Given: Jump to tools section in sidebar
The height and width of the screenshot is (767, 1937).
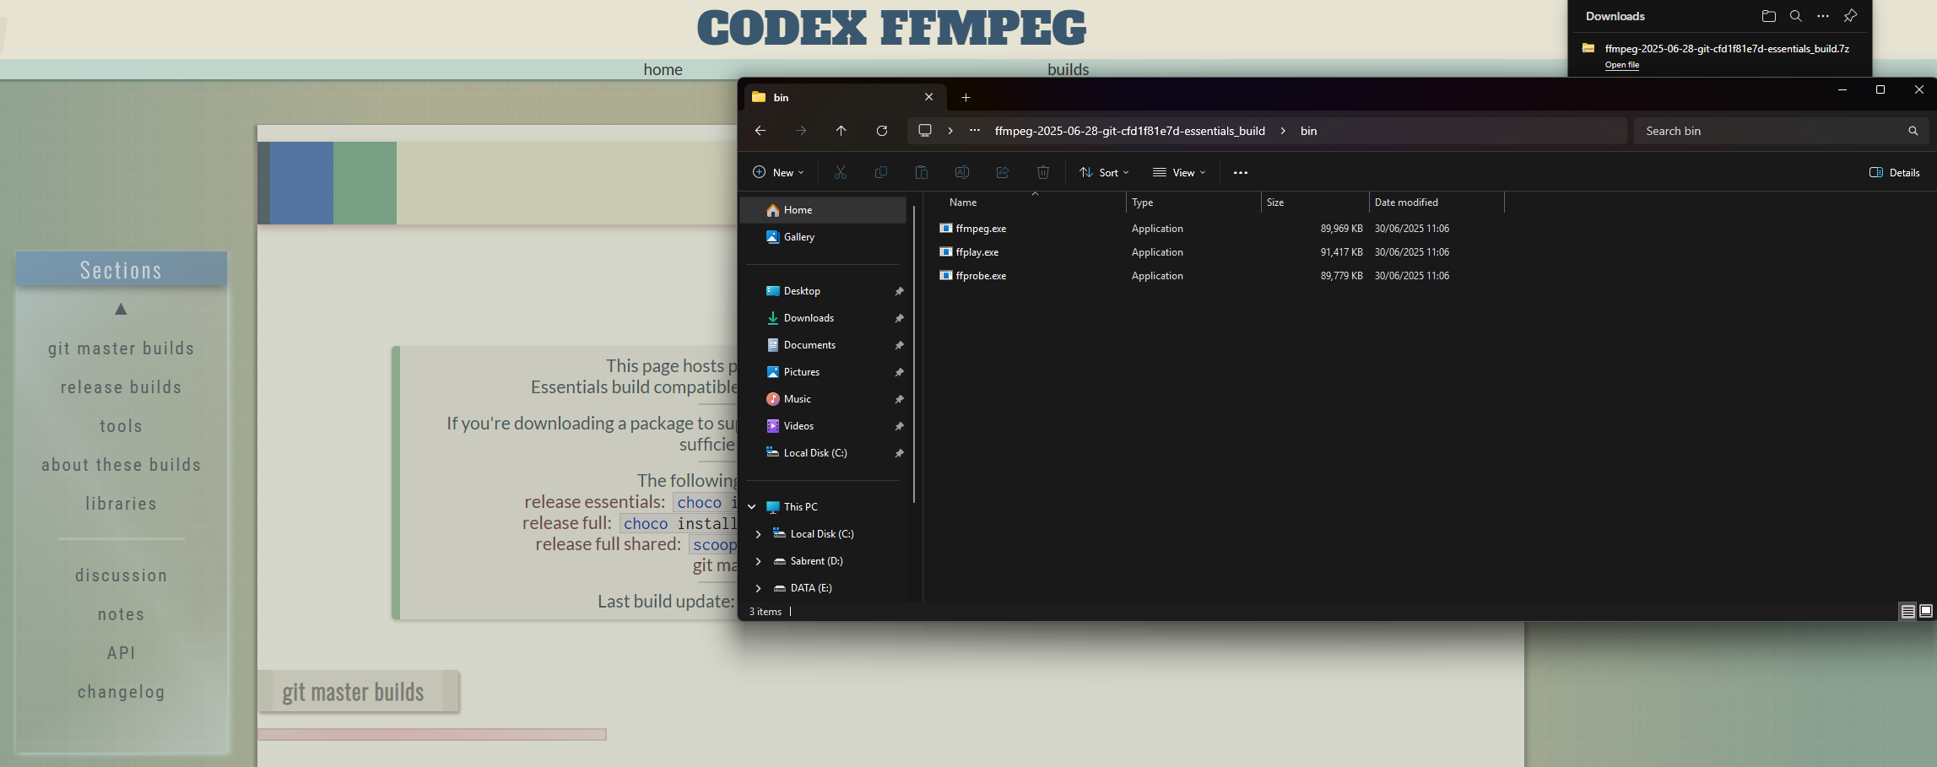Looking at the screenshot, I should point(122,426).
